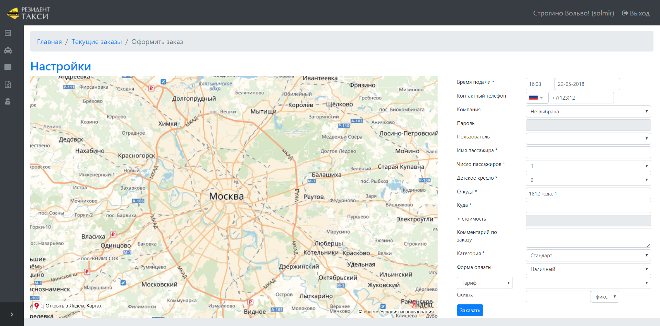Open the Тариф dropdown
The image size is (660, 326).
(484, 283)
